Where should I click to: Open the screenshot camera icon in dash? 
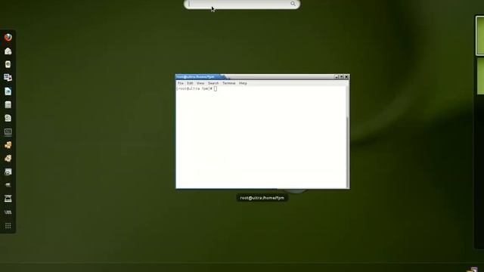8,172
